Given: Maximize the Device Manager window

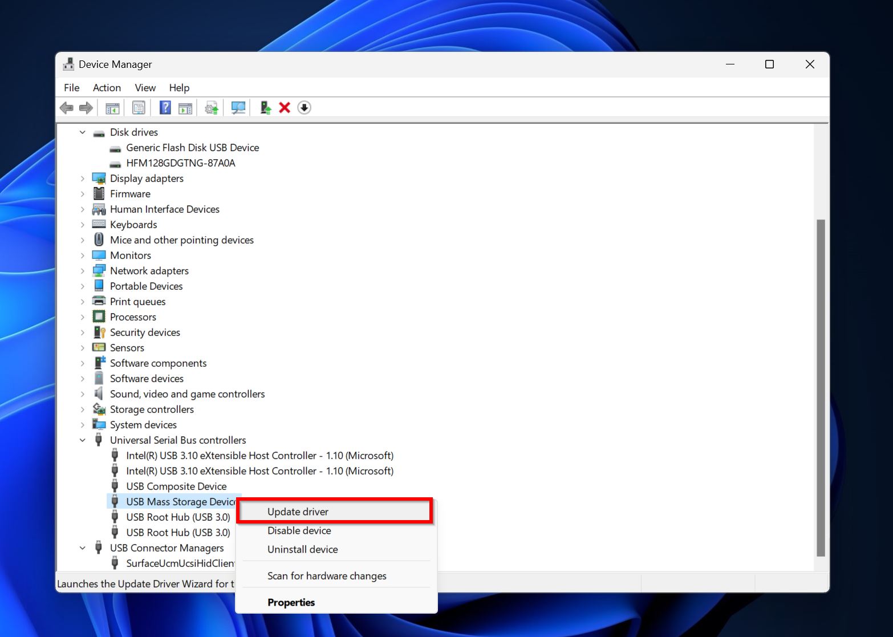Looking at the screenshot, I should coord(769,64).
